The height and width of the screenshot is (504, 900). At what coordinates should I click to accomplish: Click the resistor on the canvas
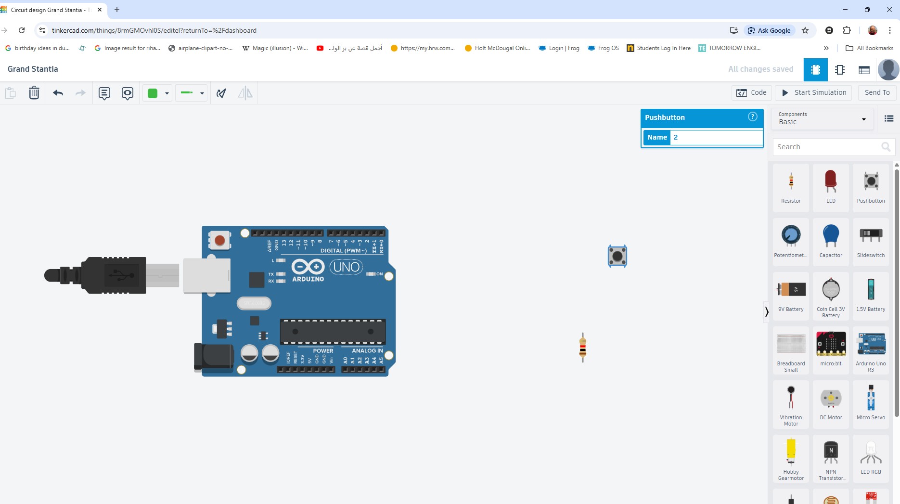[583, 347]
